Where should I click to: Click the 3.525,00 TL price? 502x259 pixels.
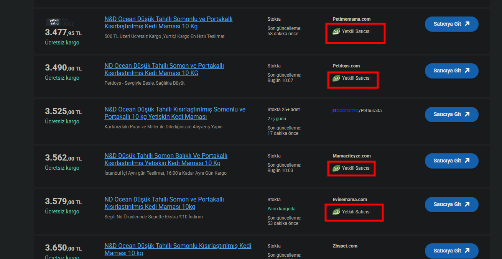click(x=63, y=111)
